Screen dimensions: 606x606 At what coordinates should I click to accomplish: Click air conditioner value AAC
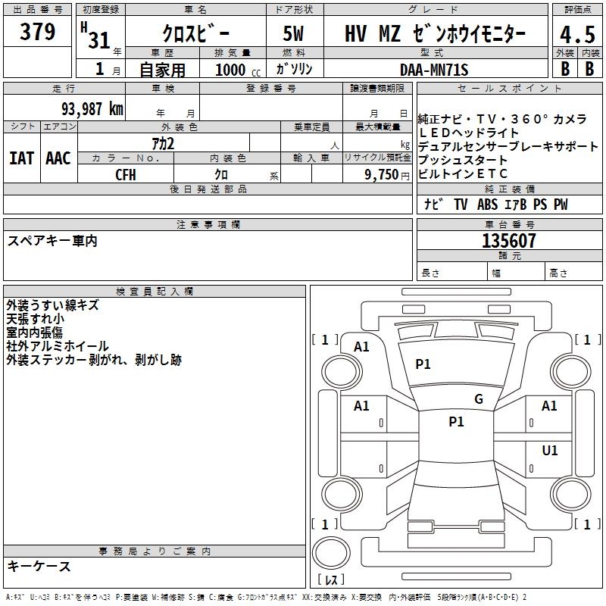[58, 158]
